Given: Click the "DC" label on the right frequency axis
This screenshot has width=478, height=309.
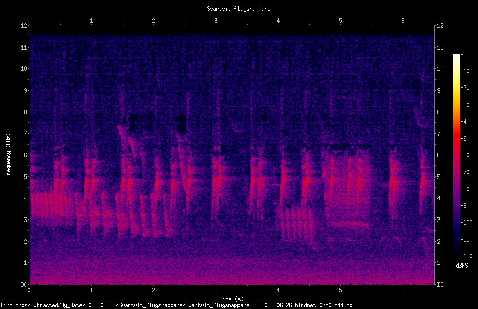Looking at the screenshot, I should (440, 285).
